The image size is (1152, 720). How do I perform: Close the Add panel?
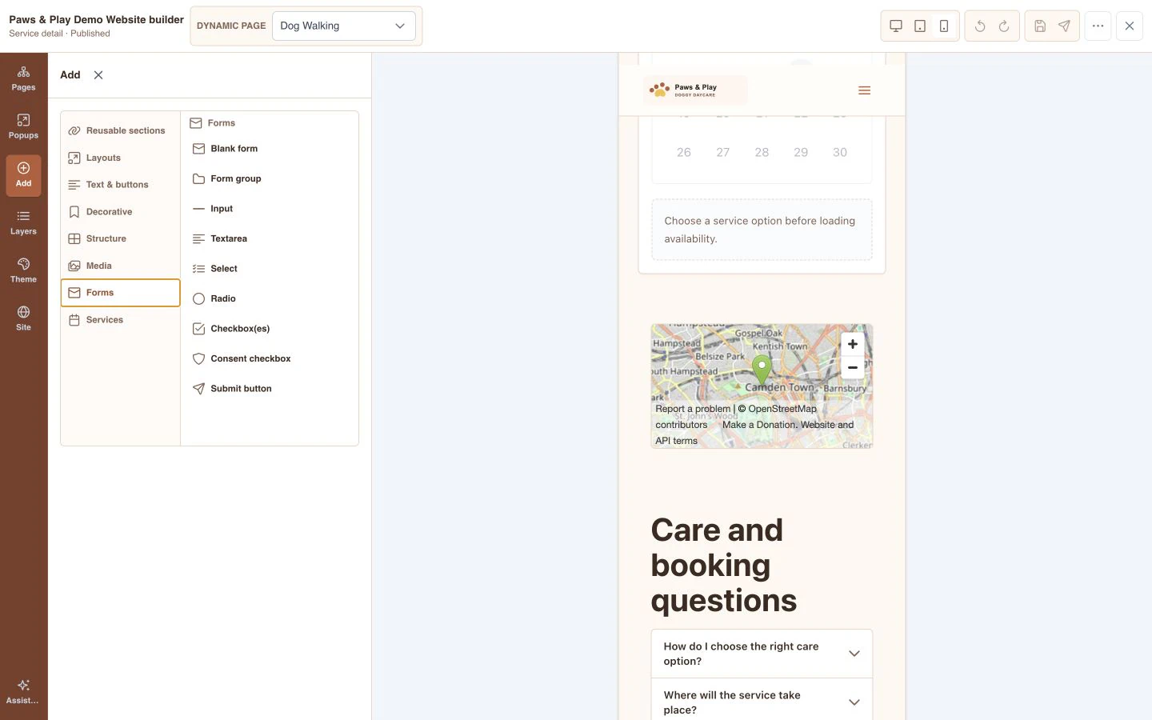(x=98, y=75)
